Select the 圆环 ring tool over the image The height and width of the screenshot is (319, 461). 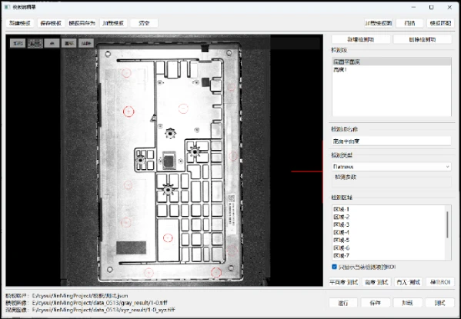coord(69,44)
